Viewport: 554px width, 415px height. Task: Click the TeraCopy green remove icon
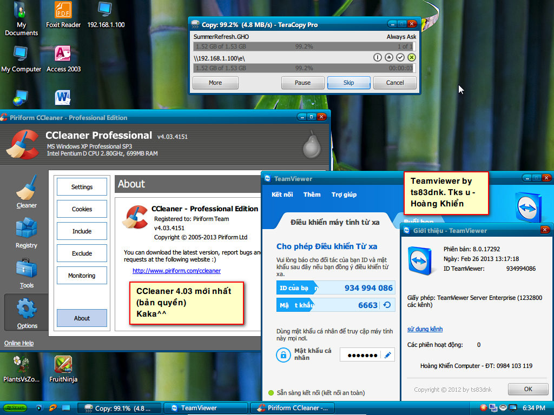pyautogui.click(x=411, y=57)
